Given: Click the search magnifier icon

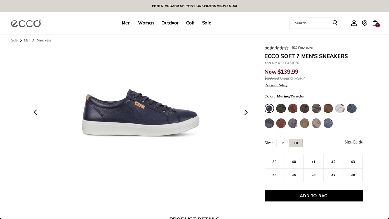Looking at the screenshot, I should click(335, 23).
